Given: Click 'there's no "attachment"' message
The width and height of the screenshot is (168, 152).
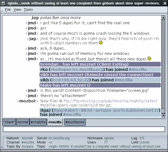Looking at the screenshot, I should point(63,96).
